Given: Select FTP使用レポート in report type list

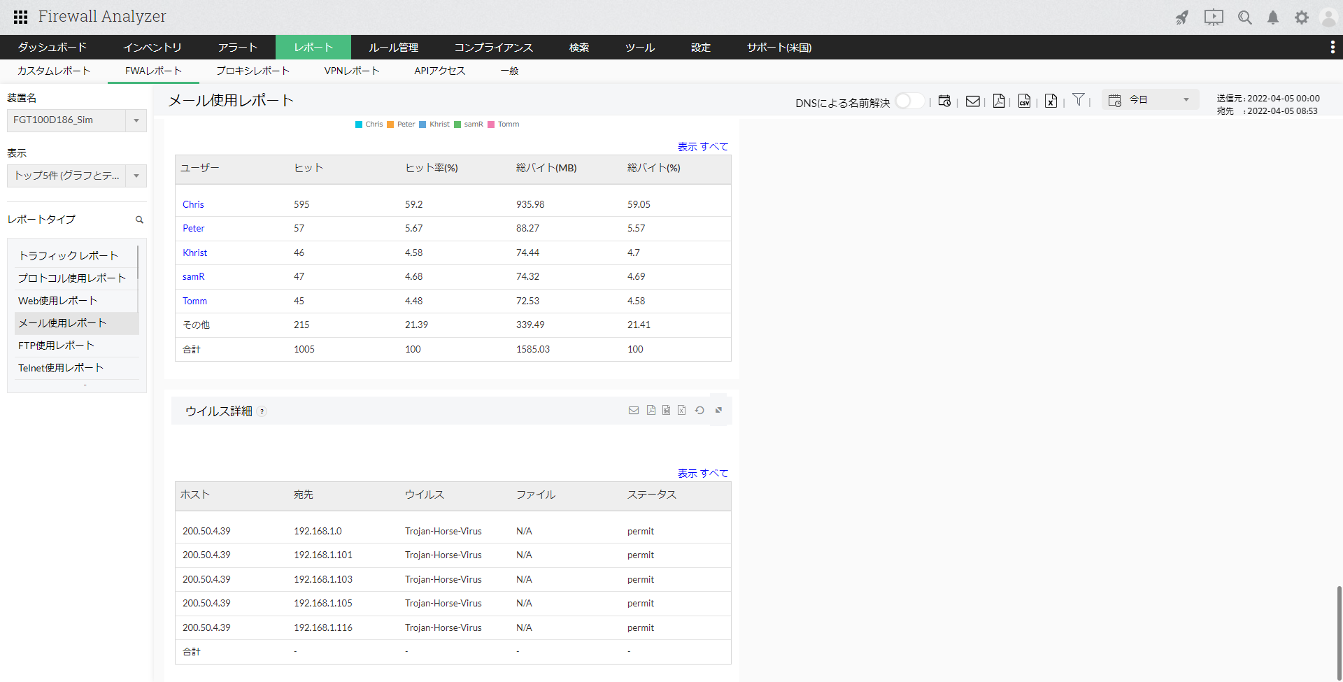Looking at the screenshot, I should (56, 346).
